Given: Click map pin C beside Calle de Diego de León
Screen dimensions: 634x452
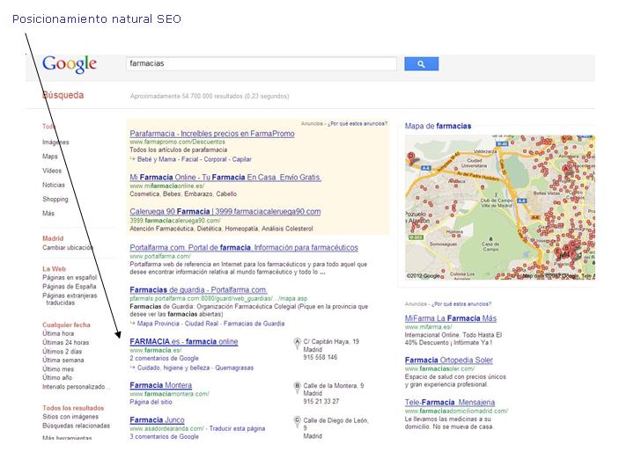Looking at the screenshot, I should tap(298, 422).
